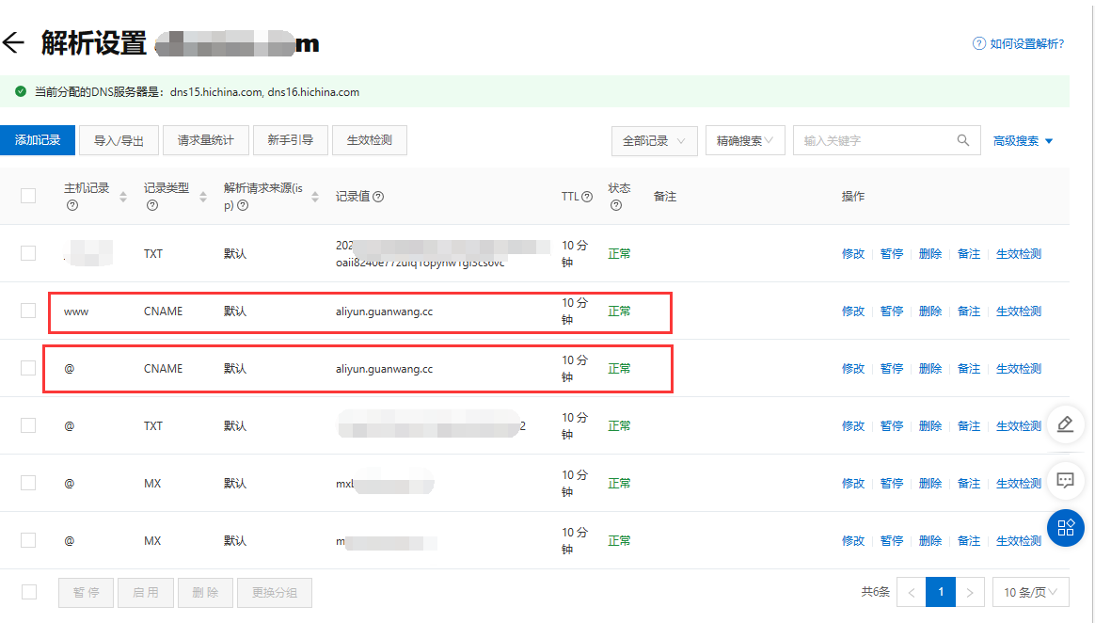Toggle the select-all checkbox in header

coord(28,196)
